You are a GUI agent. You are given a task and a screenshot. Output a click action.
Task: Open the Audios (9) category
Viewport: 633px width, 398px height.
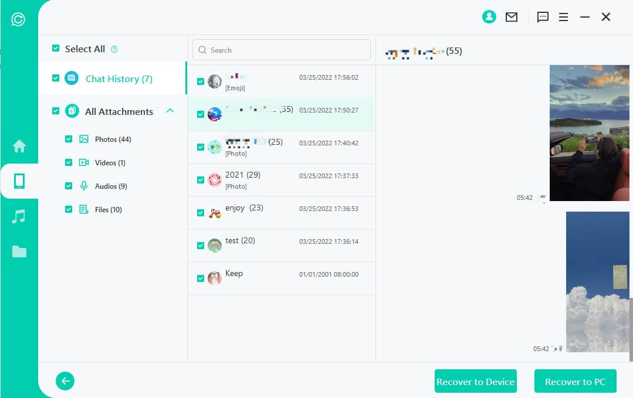[111, 186]
